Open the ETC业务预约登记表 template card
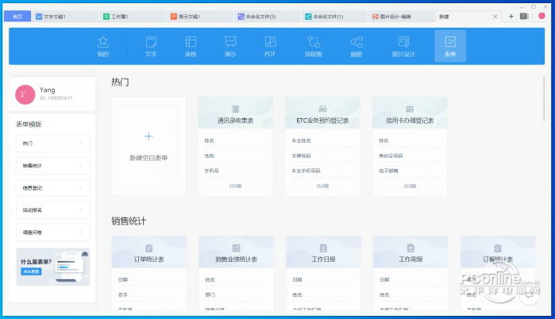The width and height of the screenshot is (555, 319). point(322,146)
